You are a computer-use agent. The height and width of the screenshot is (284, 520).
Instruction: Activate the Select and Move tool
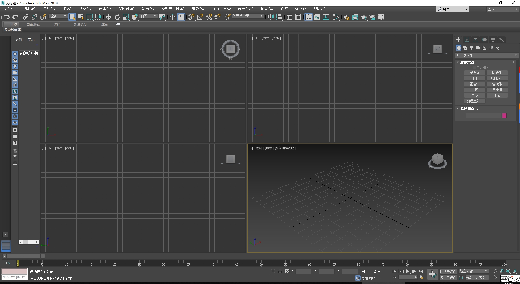click(108, 17)
